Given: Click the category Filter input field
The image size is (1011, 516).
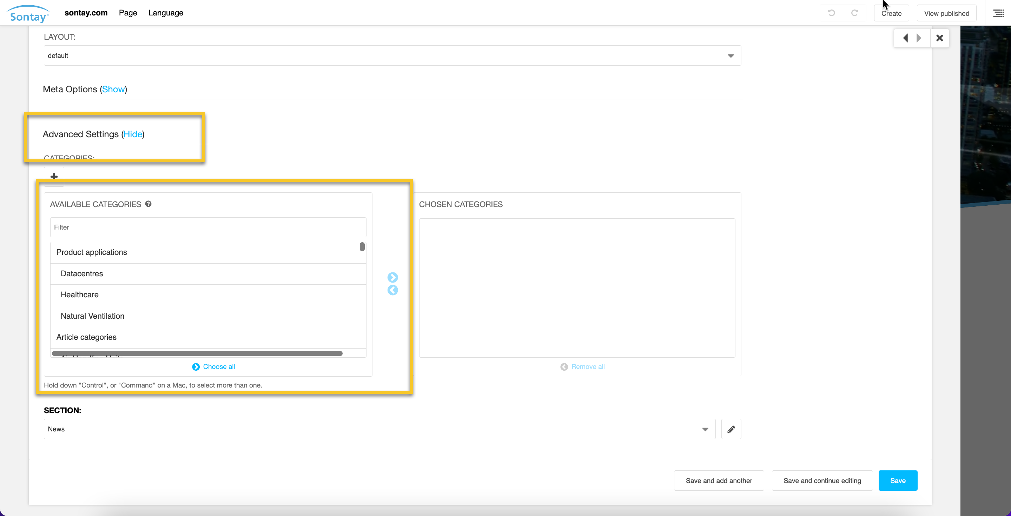Looking at the screenshot, I should (208, 227).
